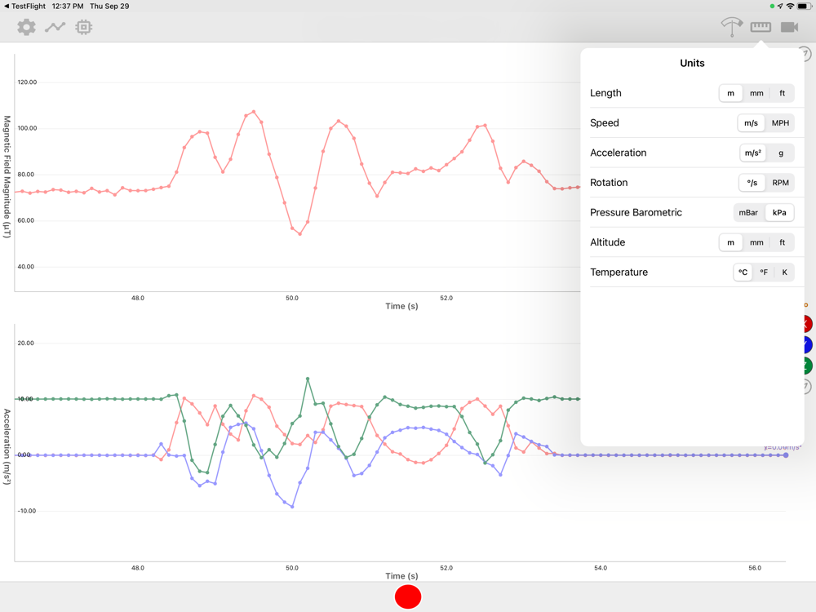Screen dimensions: 816x612
Task: Tap the red X-axis color circle
Action: click(807, 324)
